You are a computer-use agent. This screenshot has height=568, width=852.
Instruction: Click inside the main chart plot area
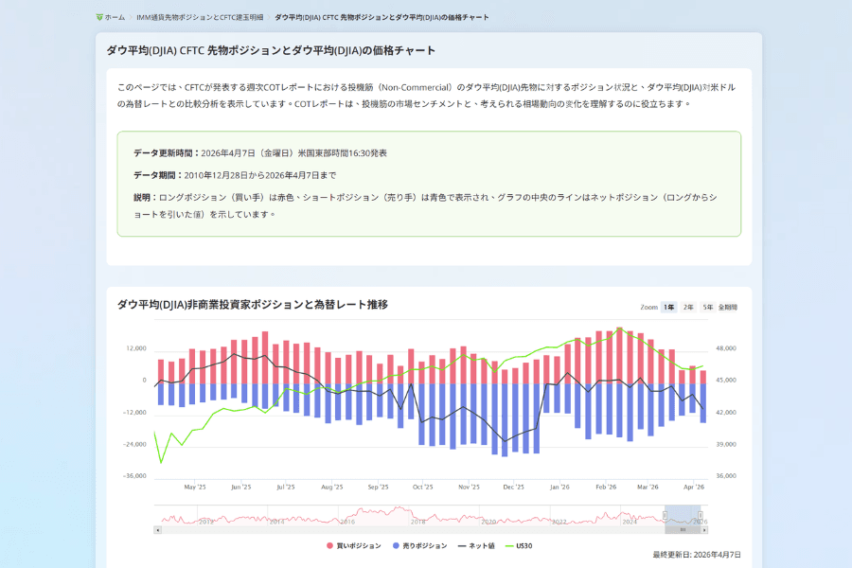(x=426, y=398)
